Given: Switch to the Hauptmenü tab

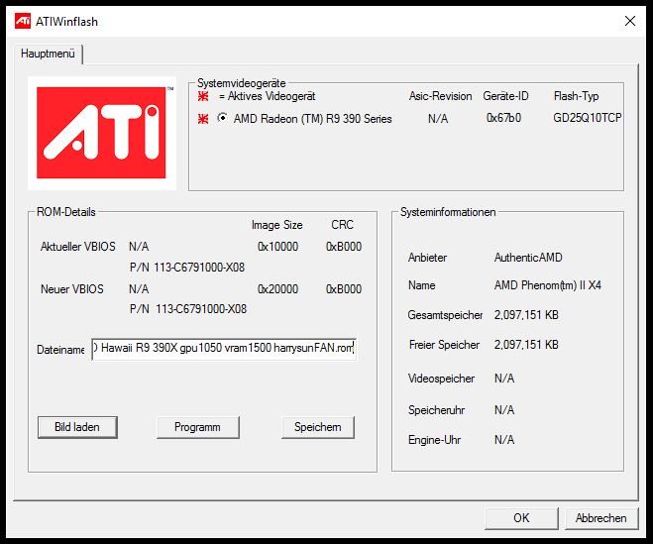Looking at the screenshot, I should pos(48,54).
